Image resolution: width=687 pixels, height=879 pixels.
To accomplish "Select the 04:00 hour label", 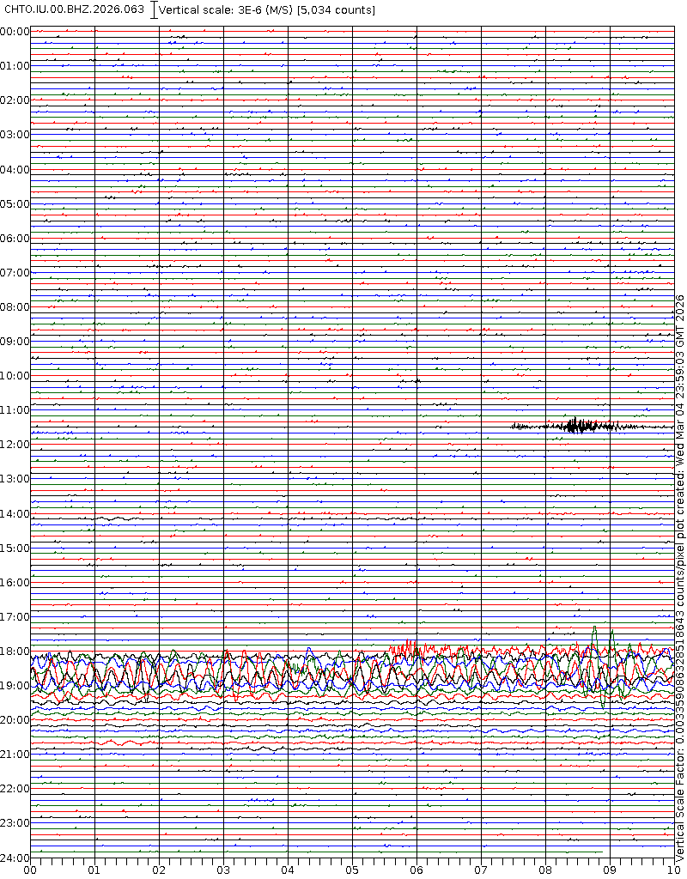I will tap(15, 169).
